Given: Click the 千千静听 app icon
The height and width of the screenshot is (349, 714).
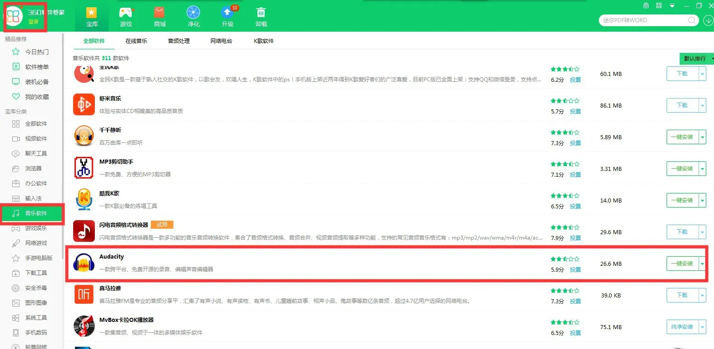Looking at the screenshot, I should coord(84,137).
